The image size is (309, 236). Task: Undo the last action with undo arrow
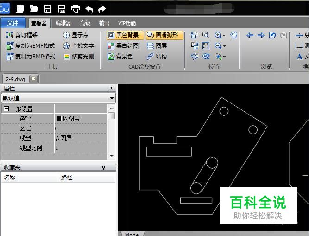click(89, 8)
